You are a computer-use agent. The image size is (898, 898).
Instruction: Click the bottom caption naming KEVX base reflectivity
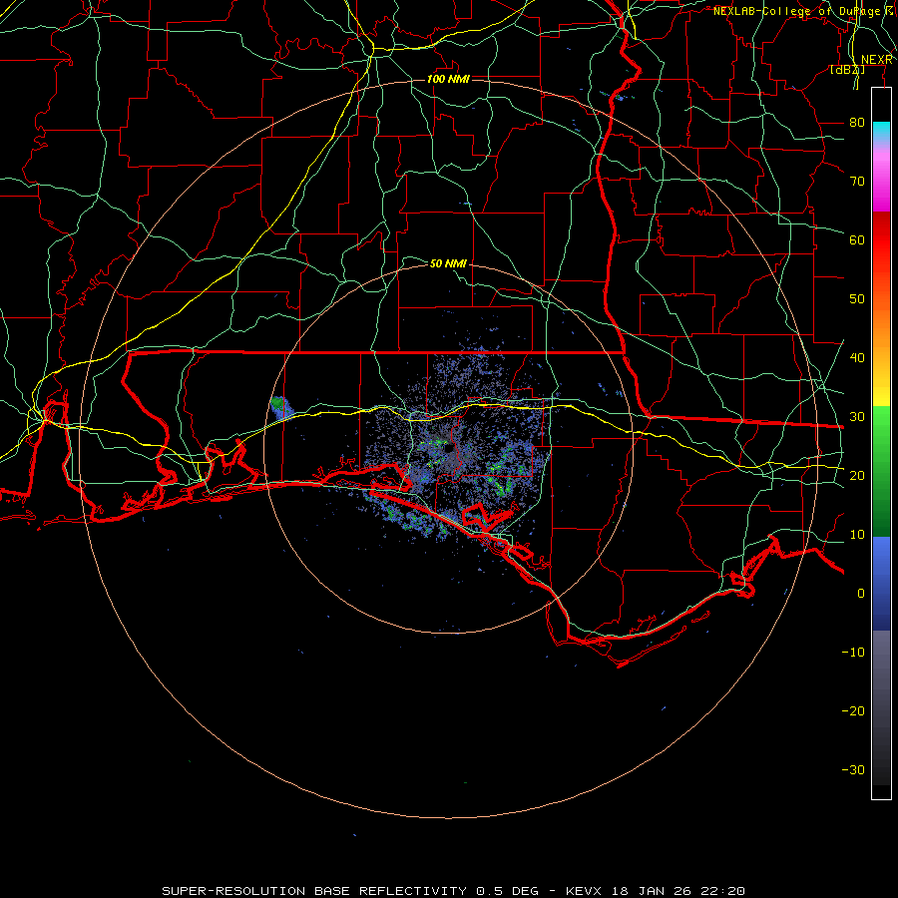pos(454,891)
